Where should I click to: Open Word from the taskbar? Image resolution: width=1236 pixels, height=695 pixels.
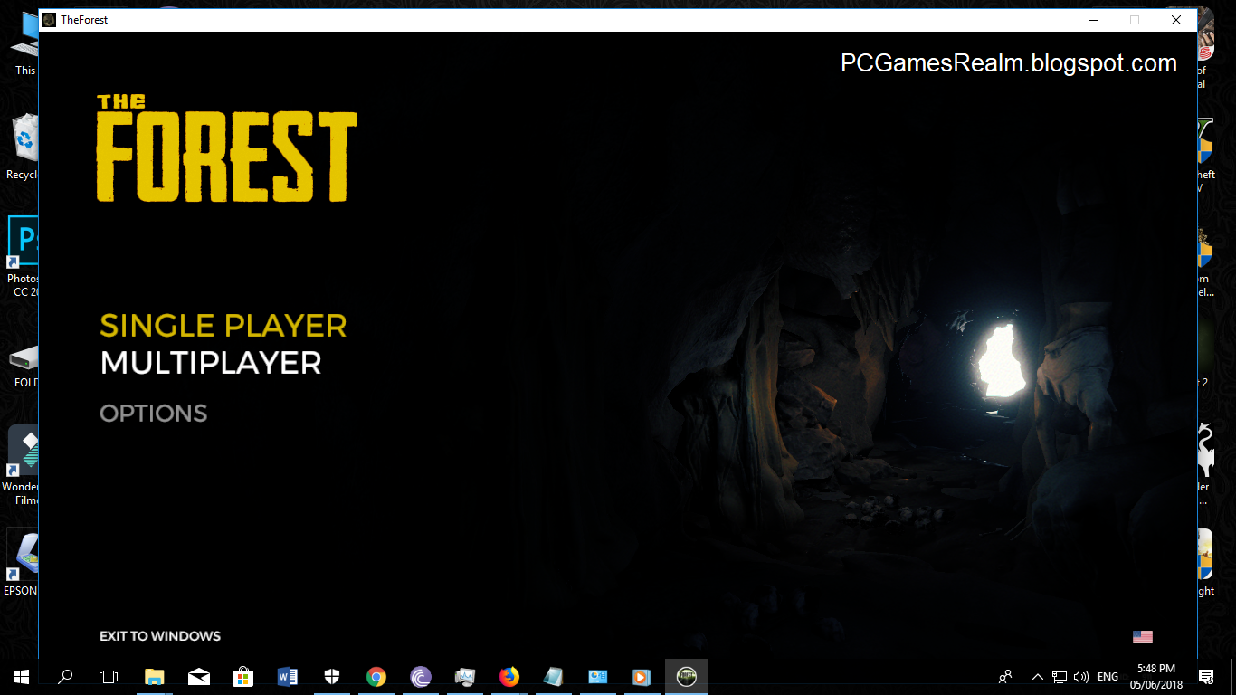coord(288,677)
